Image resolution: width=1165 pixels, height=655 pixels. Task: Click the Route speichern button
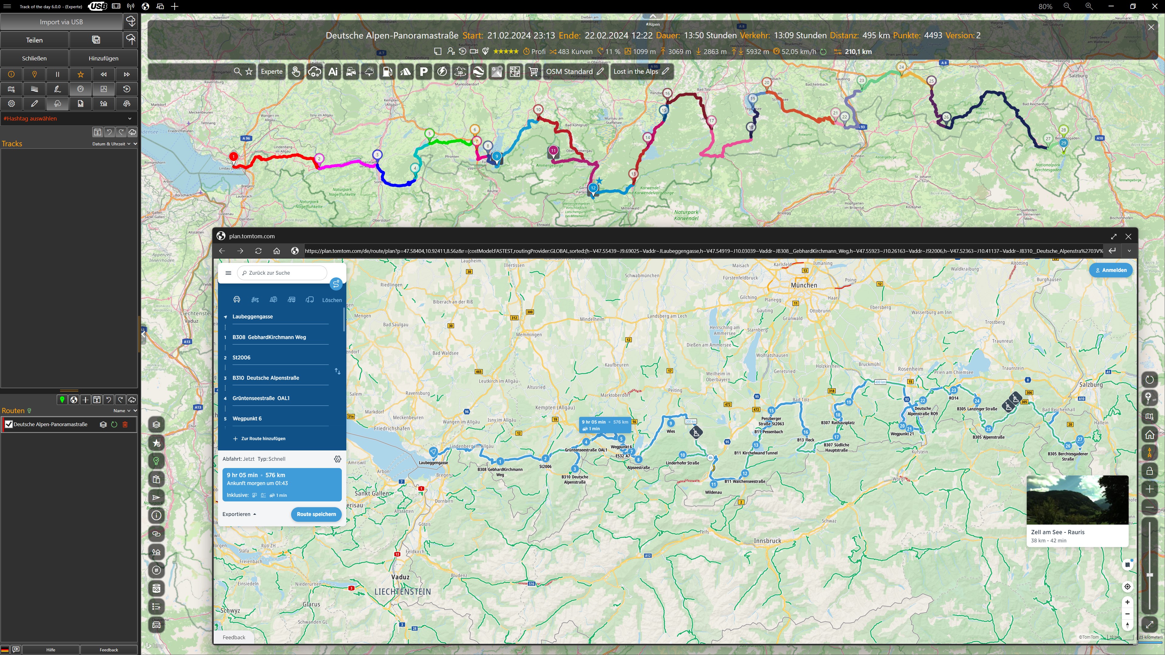click(316, 514)
